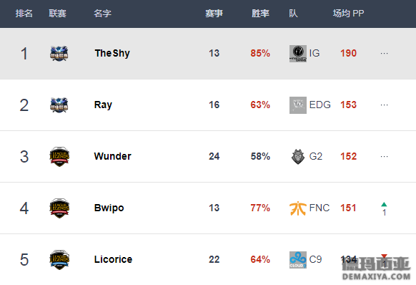Click the Cloud9 team logo icon
This screenshot has width=416, height=285.
(x=298, y=260)
